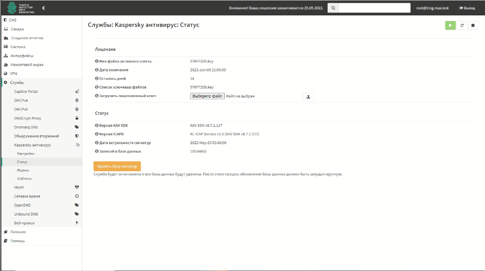Log out using the Выход link
This screenshot has width=485, height=271.
pyautogui.click(x=467, y=8)
